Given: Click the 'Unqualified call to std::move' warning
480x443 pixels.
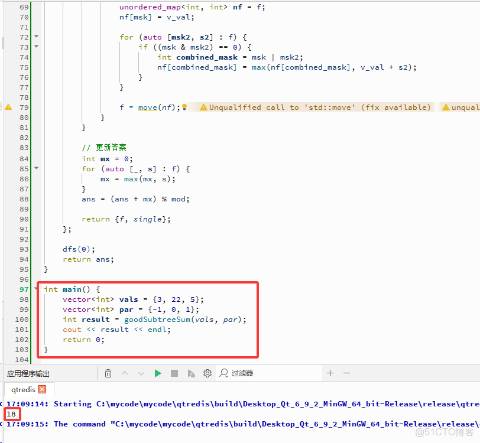Looking at the screenshot, I should 315,107.
